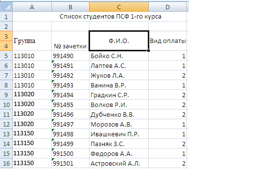
Task: Select cell with 'Ванина В.Р.'
Action: [x=119, y=85]
